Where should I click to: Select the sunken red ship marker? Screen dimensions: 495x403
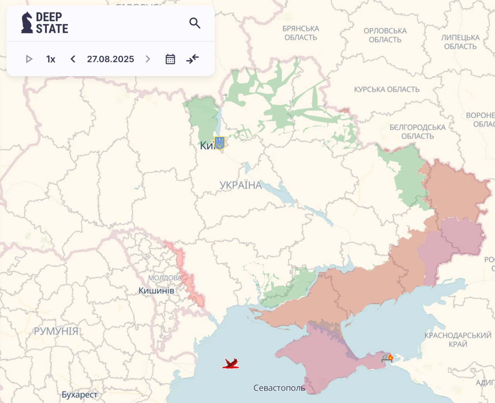(230, 363)
